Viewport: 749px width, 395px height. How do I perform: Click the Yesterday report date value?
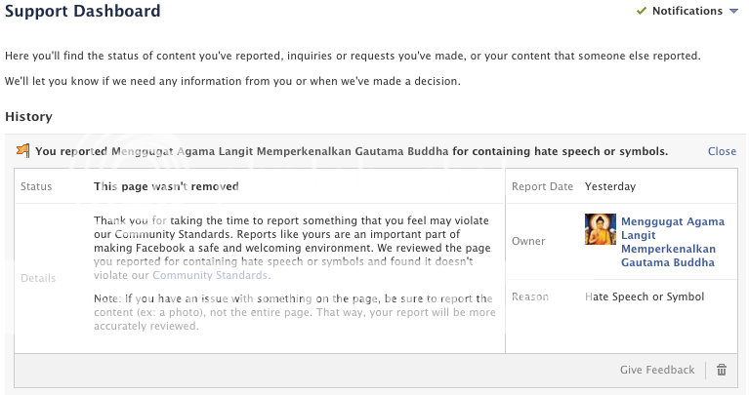click(x=610, y=186)
